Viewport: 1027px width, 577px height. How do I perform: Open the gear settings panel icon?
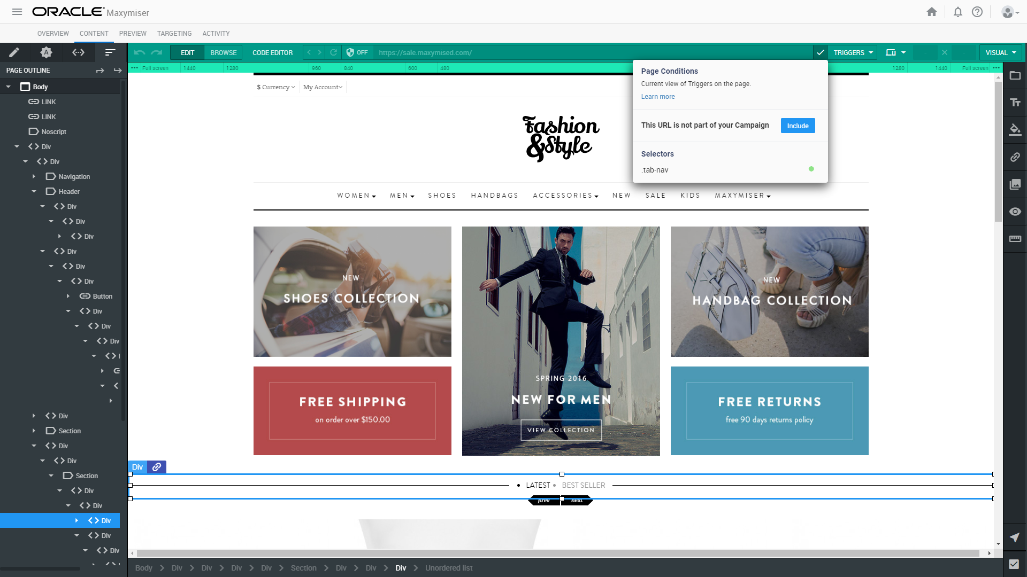pos(47,52)
